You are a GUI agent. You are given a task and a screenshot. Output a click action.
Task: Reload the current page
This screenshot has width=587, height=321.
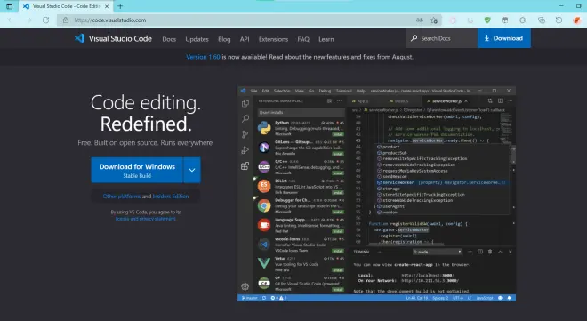45,20
